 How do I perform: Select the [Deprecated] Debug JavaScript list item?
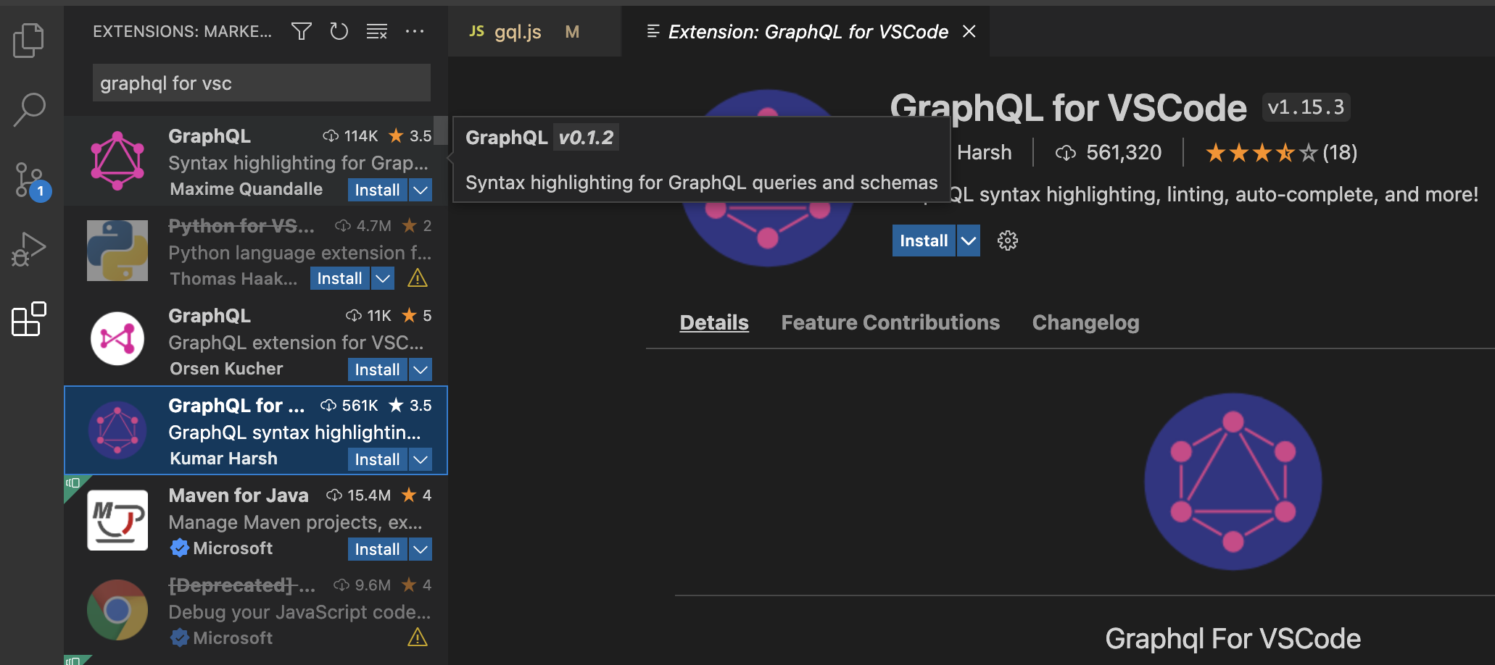tap(256, 610)
